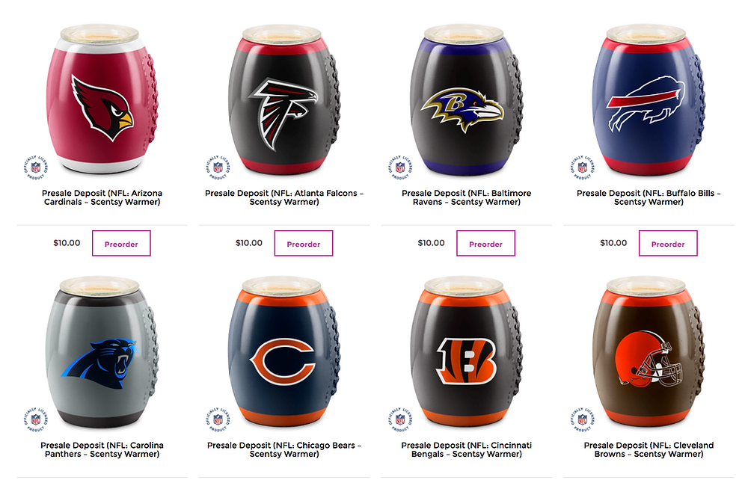
Task: Select the Cincinnati Bengals warmer picture
Action: [466, 353]
